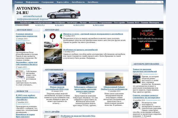The height and width of the screenshot is (118, 178).
Task: Open the 'Авто нива' ad link
Action: (x=98, y=25)
